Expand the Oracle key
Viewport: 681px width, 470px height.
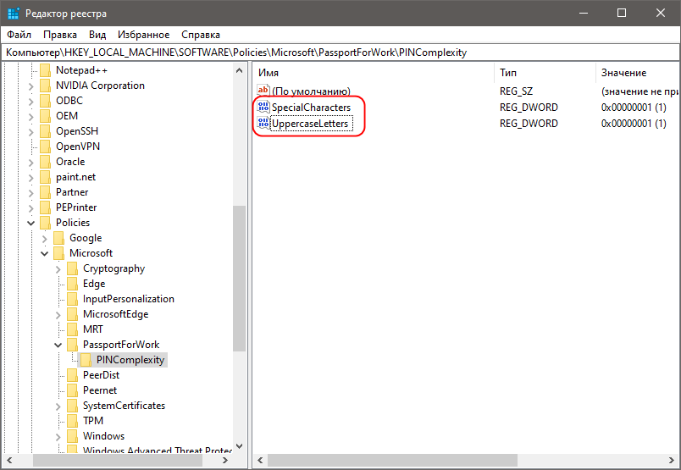[30, 163]
